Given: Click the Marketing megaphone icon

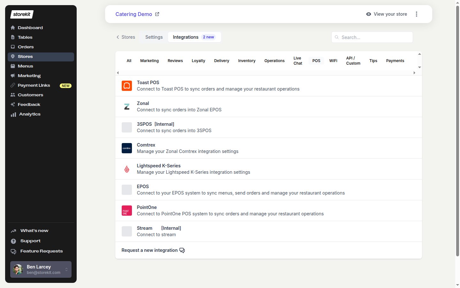Looking at the screenshot, I should (13, 76).
